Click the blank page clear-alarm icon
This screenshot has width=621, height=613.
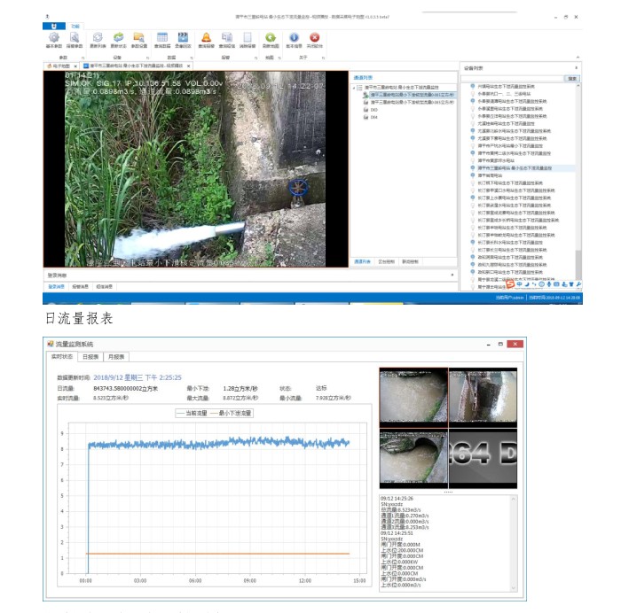point(248,37)
